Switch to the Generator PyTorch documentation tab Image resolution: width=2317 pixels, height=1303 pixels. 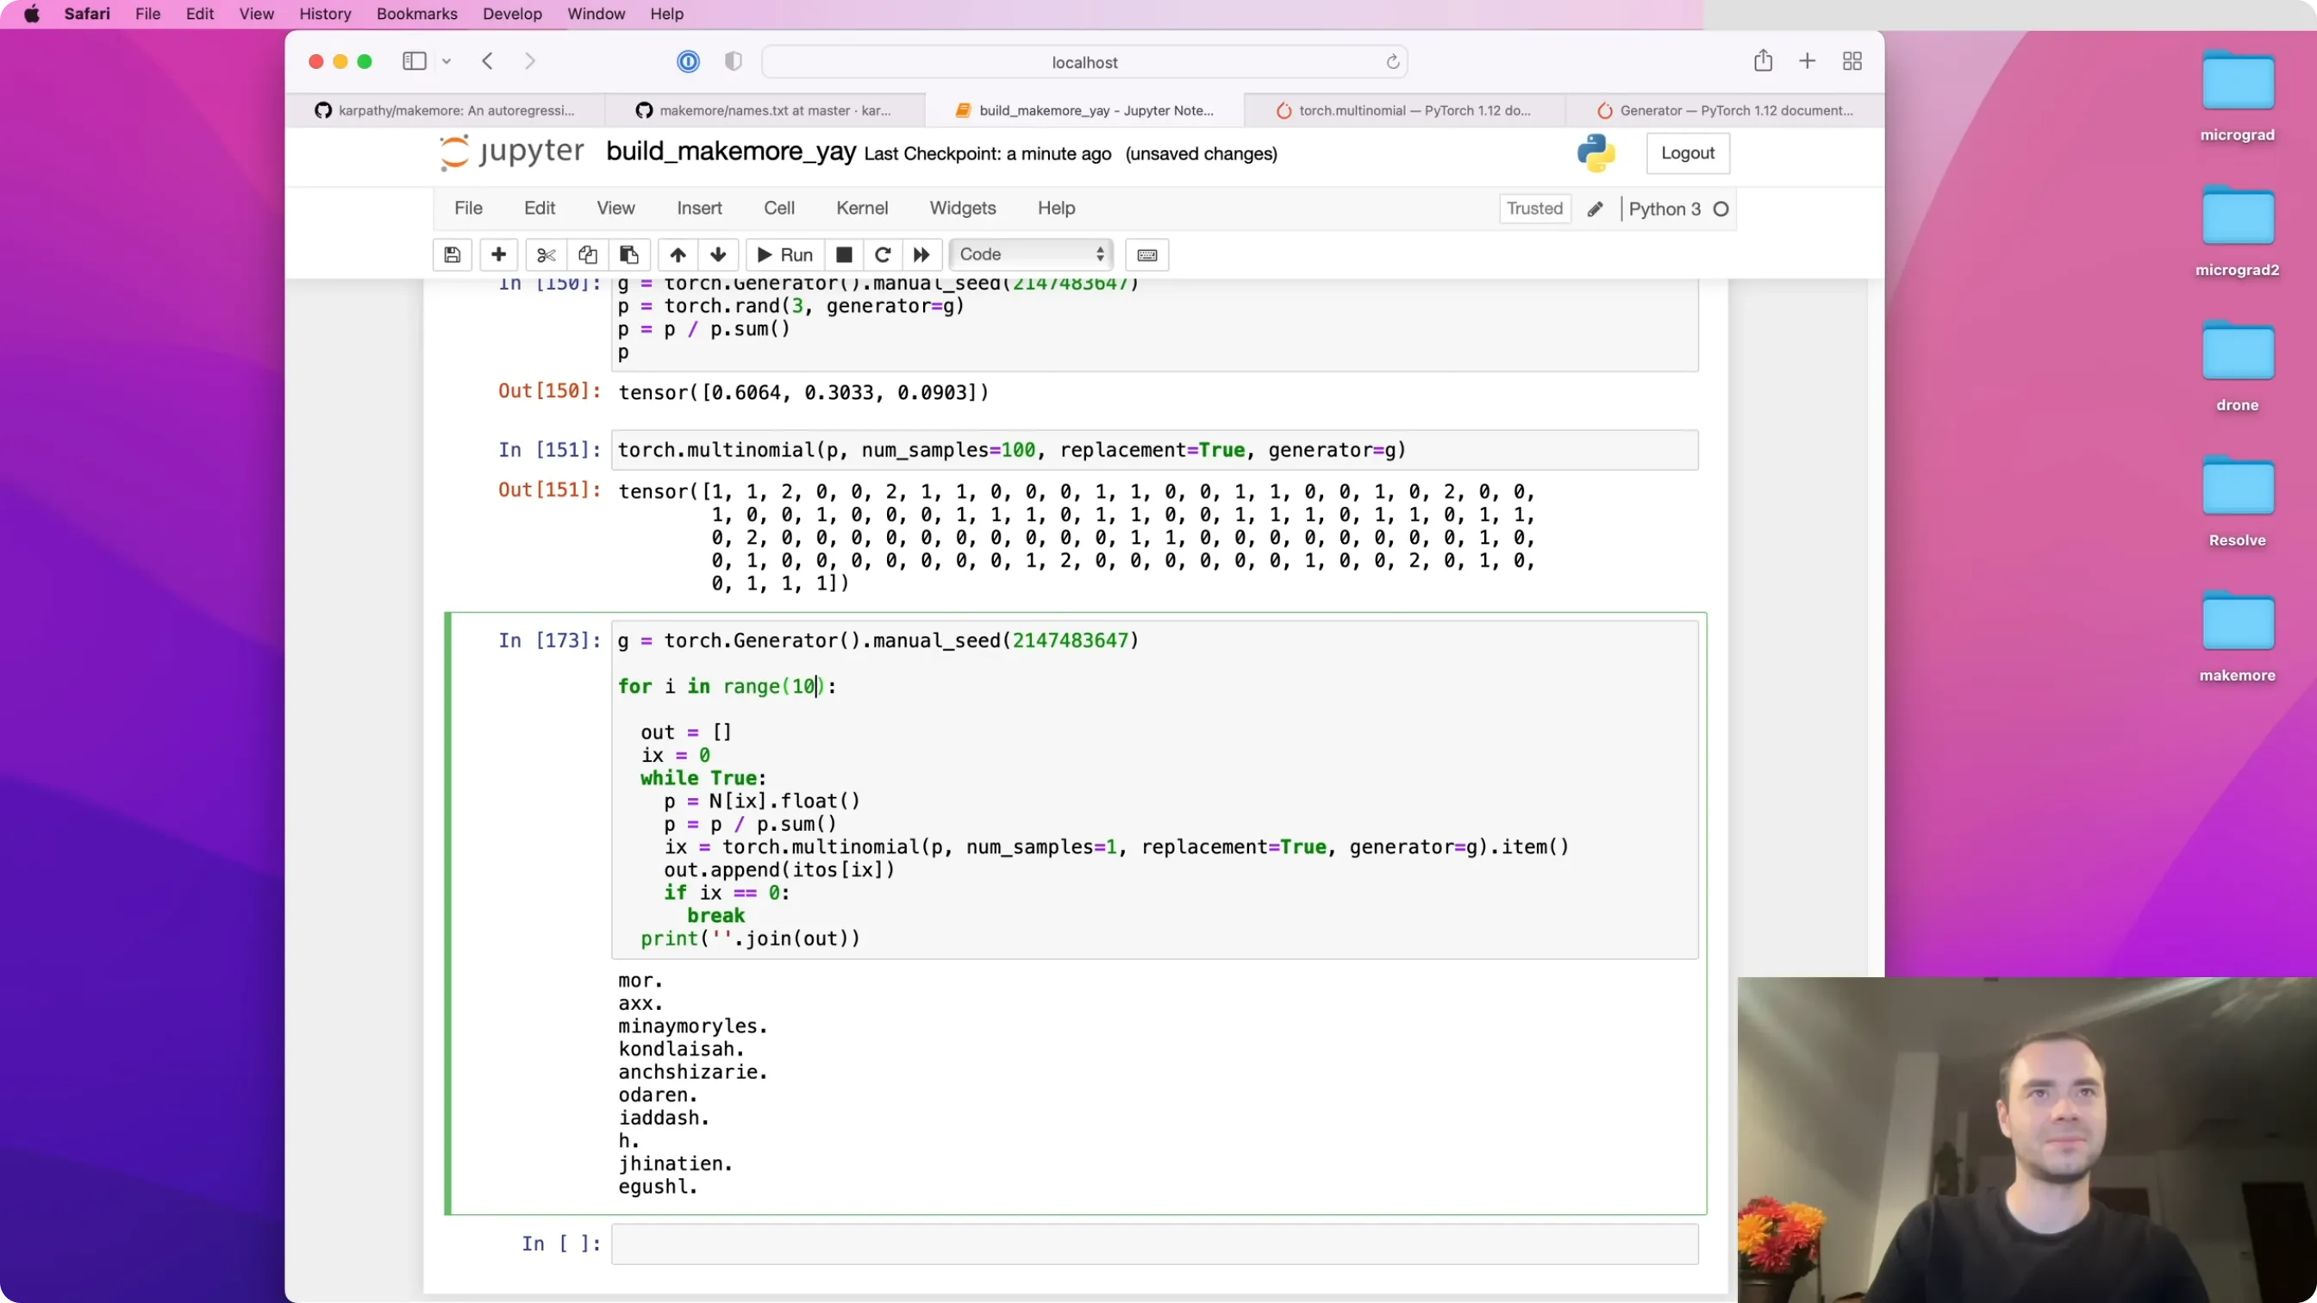(x=1724, y=110)
